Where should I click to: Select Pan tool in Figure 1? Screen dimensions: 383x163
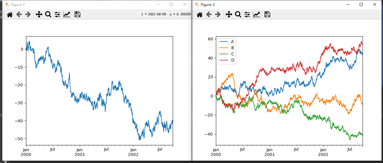click(39, 14)
